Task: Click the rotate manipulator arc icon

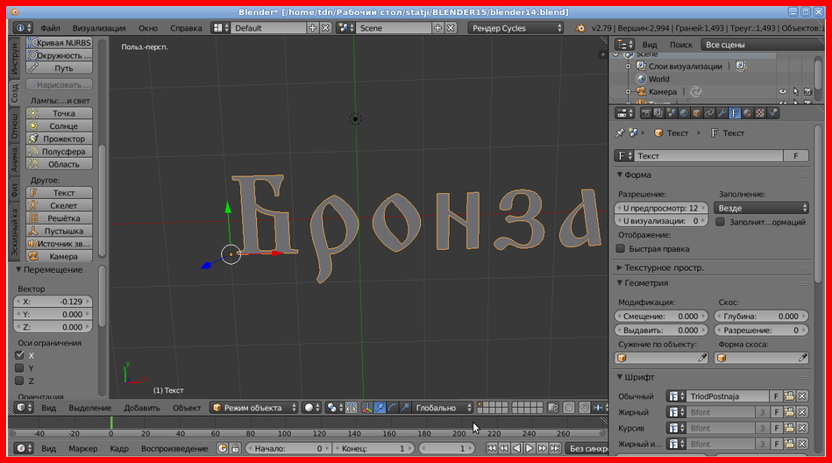Action: 392,408
